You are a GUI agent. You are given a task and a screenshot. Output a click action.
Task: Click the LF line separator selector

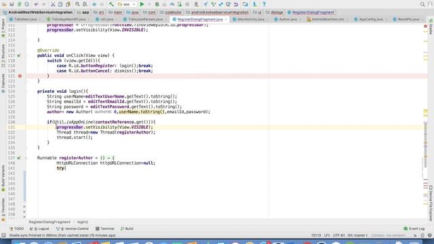(x=327, y=235)
